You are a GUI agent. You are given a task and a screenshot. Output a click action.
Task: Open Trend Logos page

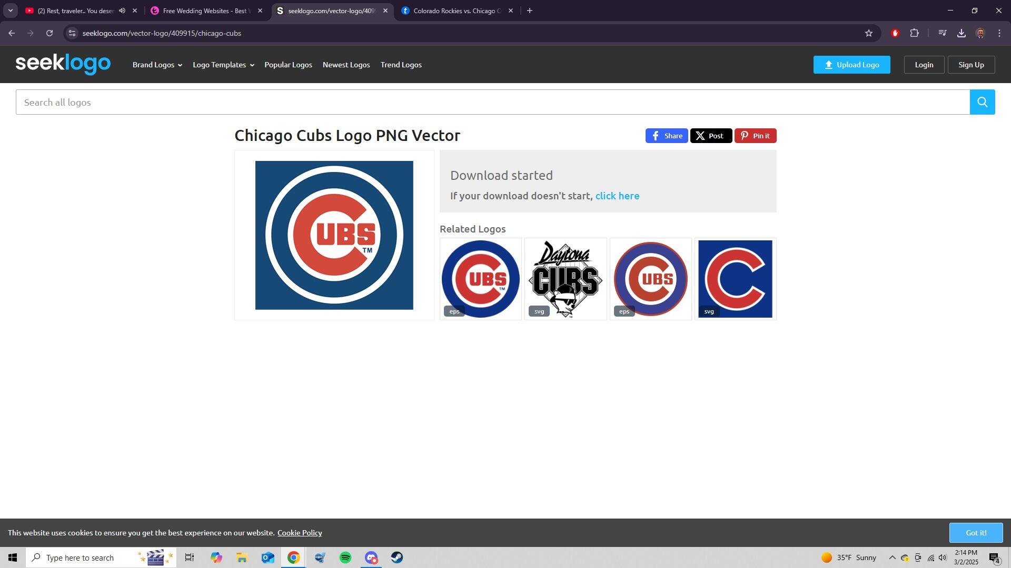(x=401, y=65)
